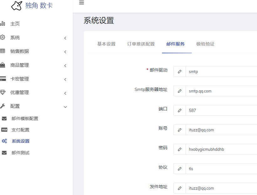Expand the 系统 menu chevron

coord(65,38)
